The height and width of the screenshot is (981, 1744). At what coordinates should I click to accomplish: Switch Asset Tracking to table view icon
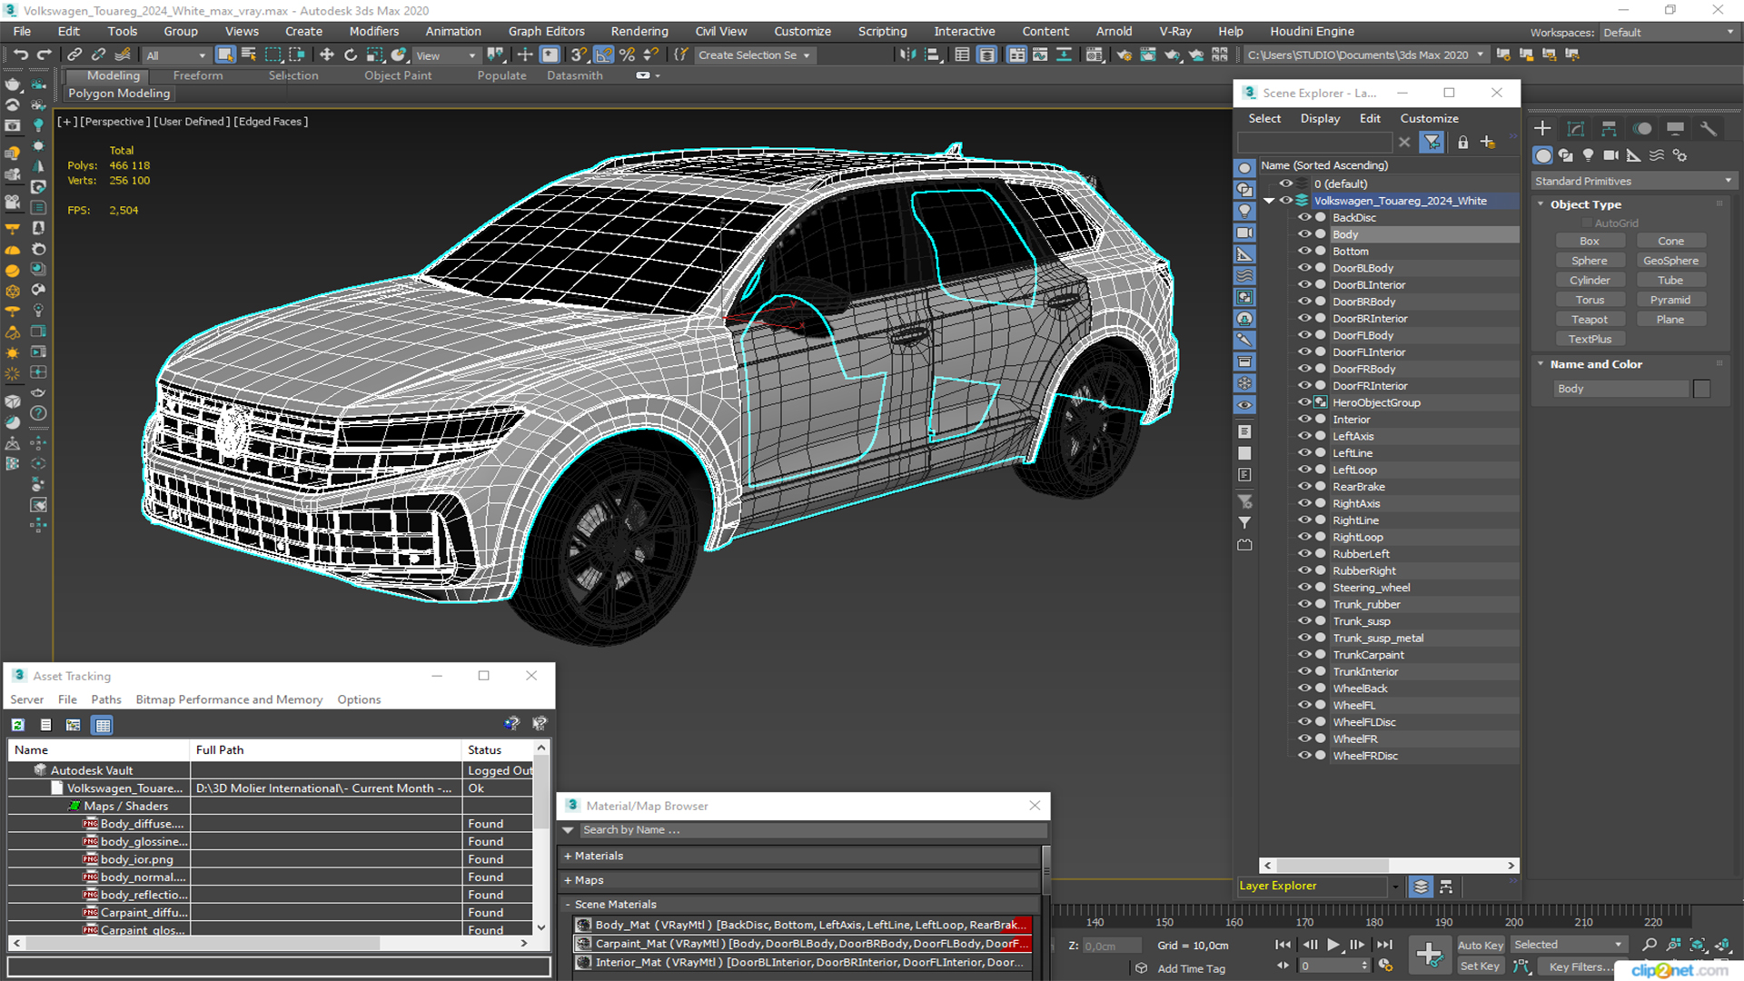click(103, 725)
